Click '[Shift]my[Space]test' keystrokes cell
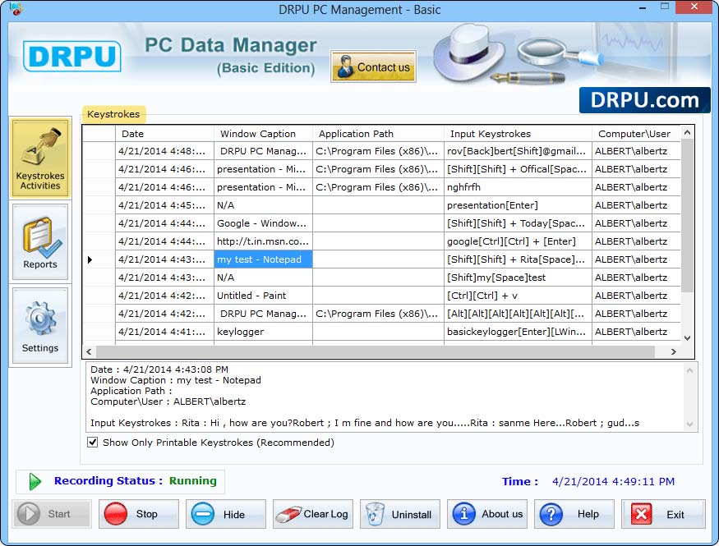 click(x=518, y=278)
